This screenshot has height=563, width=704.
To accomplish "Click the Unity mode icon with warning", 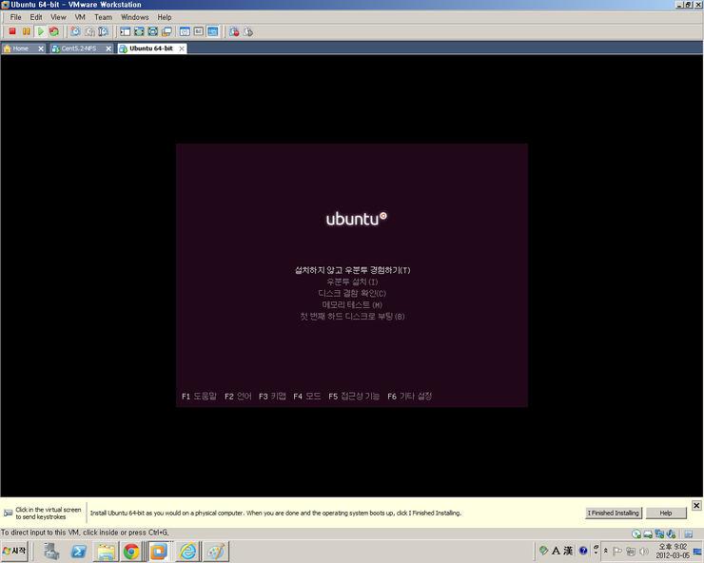I will coord(166,31).
